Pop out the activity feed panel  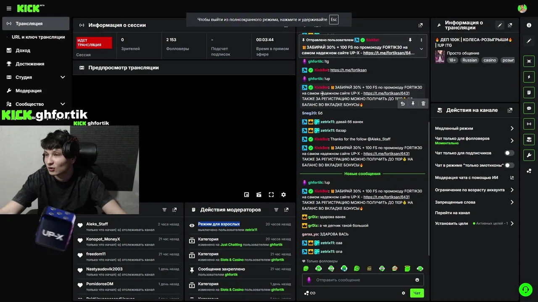[x=175, y=210]
